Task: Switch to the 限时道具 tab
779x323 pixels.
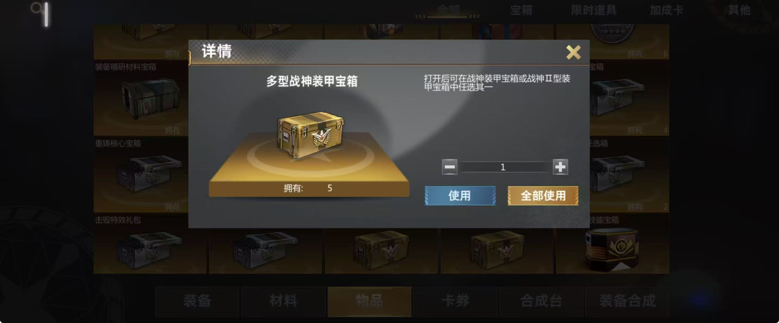Action: 594,10
